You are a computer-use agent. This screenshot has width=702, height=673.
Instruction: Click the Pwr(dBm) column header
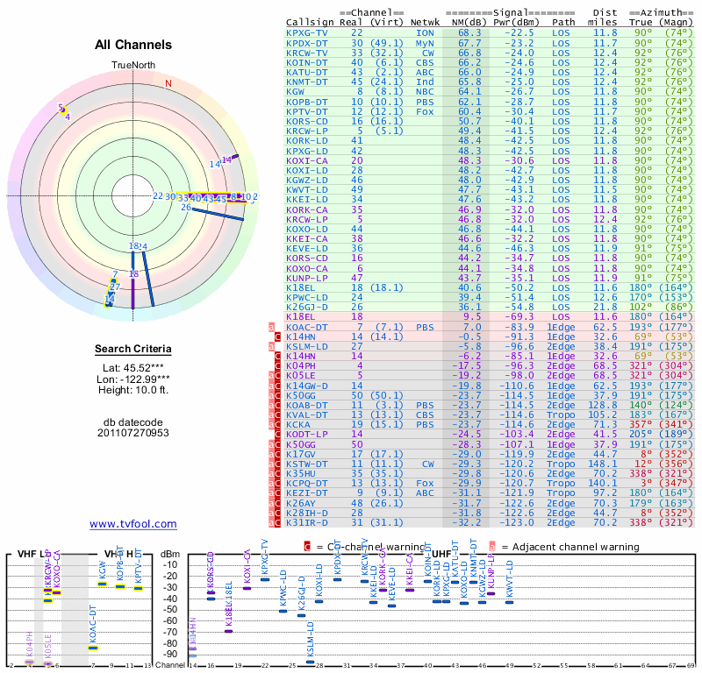click(517, 22)
